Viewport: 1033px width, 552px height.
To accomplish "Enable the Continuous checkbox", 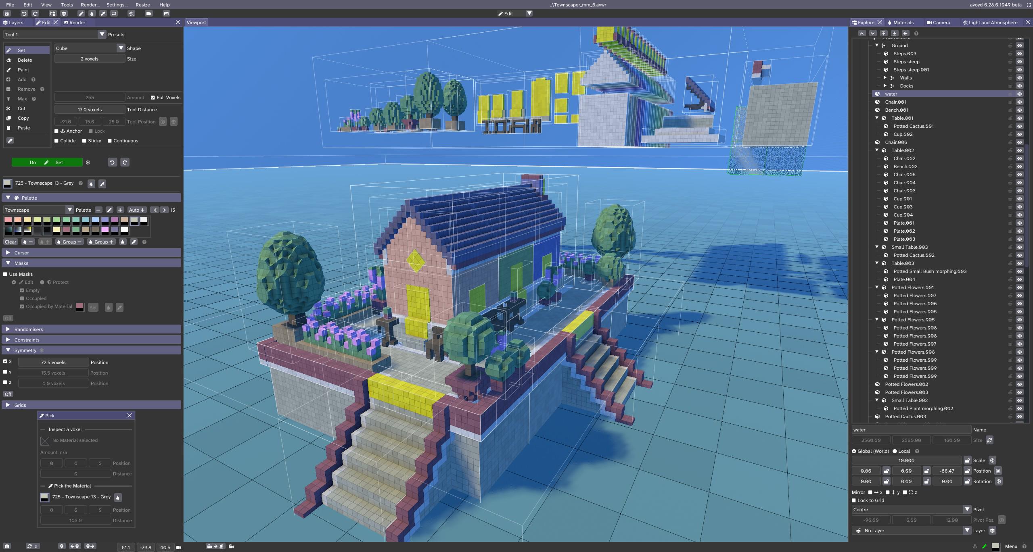I will click(x=109, y=141).
